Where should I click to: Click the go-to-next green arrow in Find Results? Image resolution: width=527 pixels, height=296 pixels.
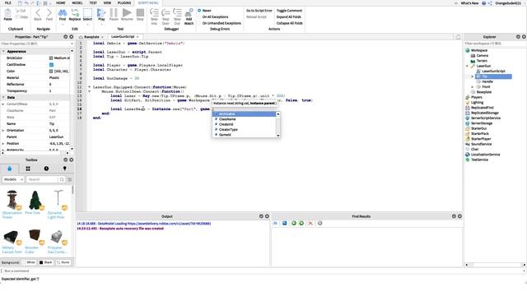pos(301,223)
